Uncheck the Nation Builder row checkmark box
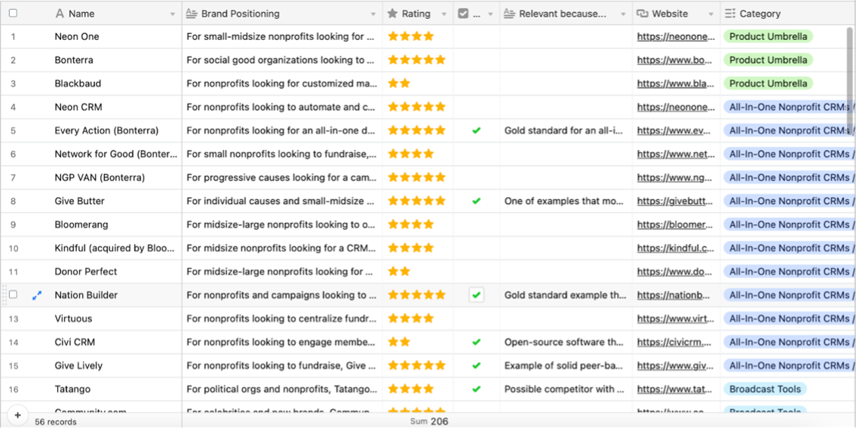Image resolution: width=859 pixels, height=430 pixels. coord(477,295)
